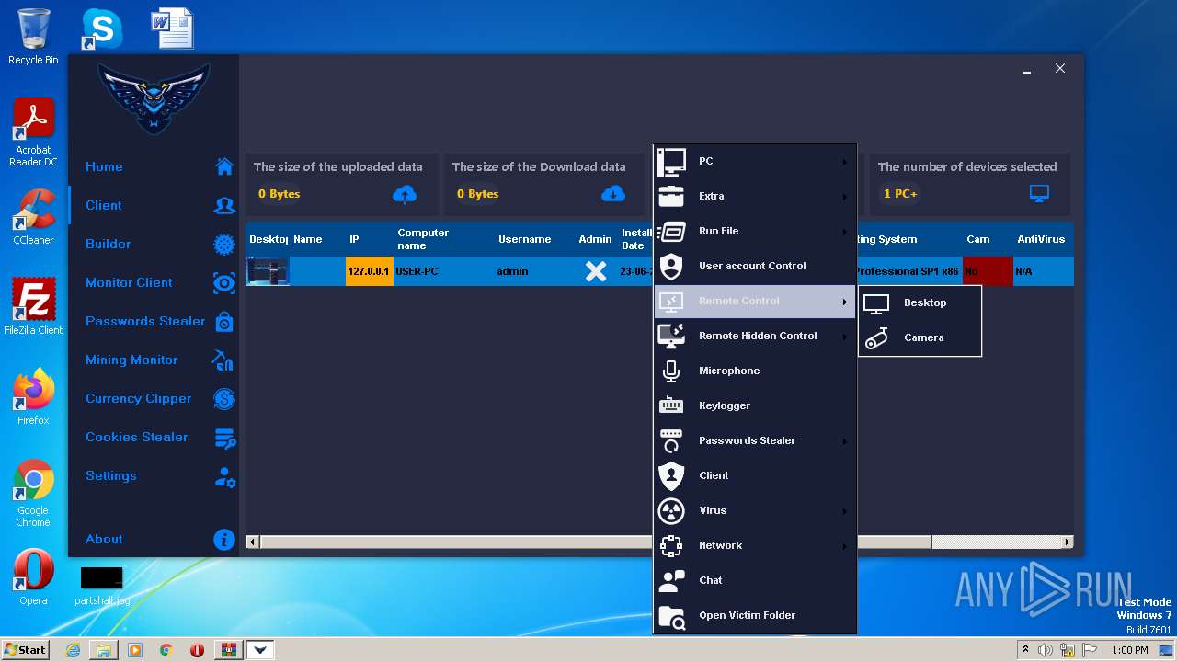Viewport: 1177px width, 662px height.
Task: Click the Chrome icon in taskbar
Action: tap(166, 650)
